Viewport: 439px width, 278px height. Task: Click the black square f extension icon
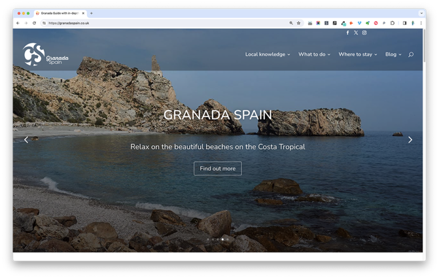tap(334, 23)
